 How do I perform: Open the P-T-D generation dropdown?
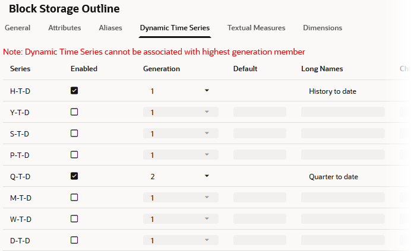(181, 155)
